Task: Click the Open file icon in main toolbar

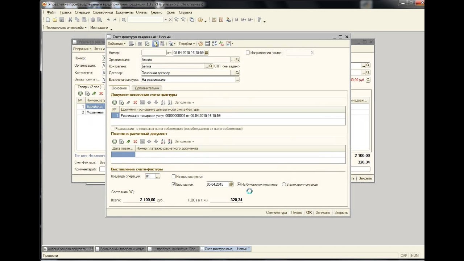Action: (x=55, y=20)
